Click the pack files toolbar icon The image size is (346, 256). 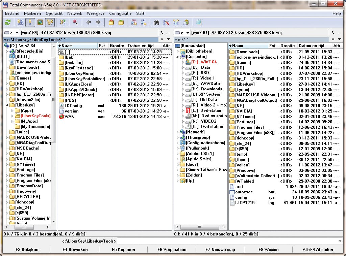pos(112,22)
